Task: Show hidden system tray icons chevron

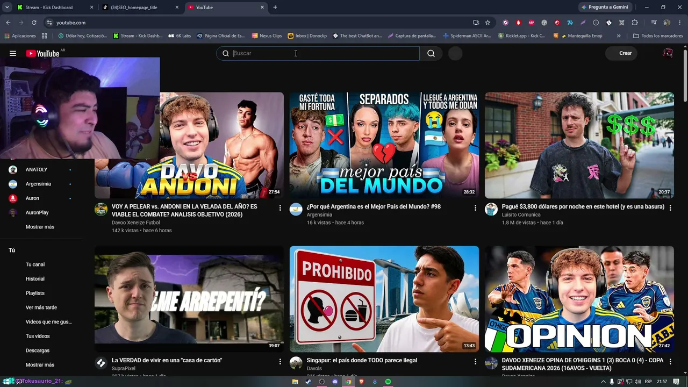Action: point(603,382)
